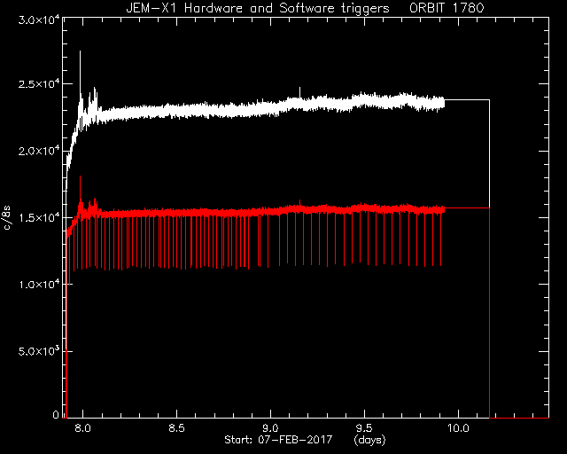Click the 'Start: 07-FEB-2017' label
The height and width of the screenshot is (454, 567).
pyautogui.click(x=278, y=440)
